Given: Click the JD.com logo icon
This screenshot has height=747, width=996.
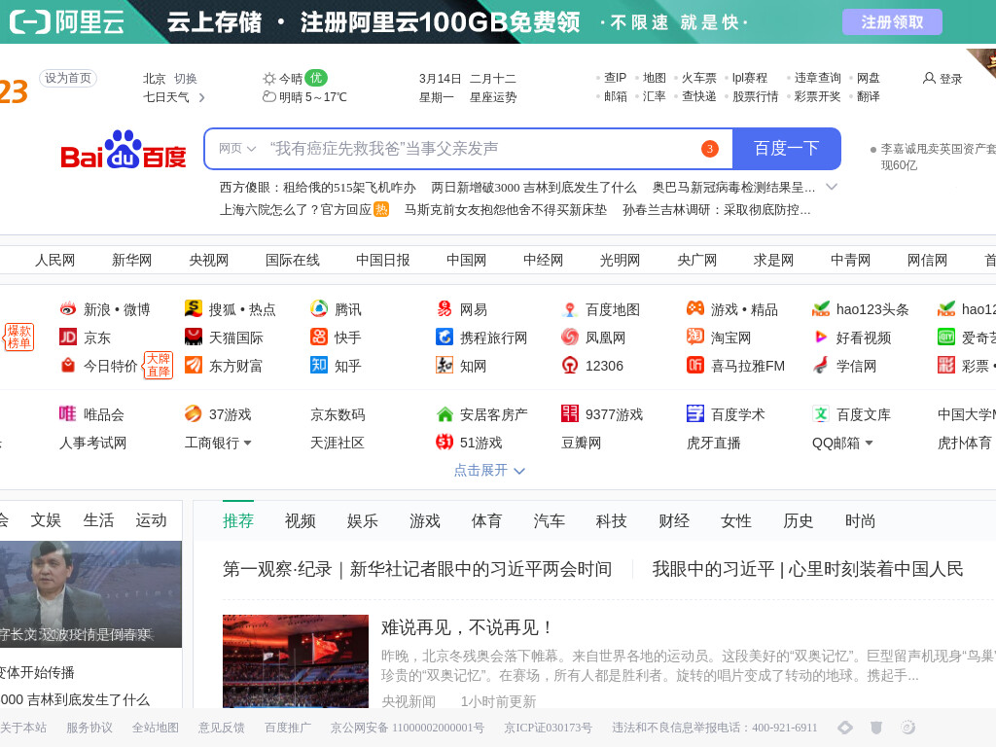Looking at the screenshot, I should click(68, 338).
